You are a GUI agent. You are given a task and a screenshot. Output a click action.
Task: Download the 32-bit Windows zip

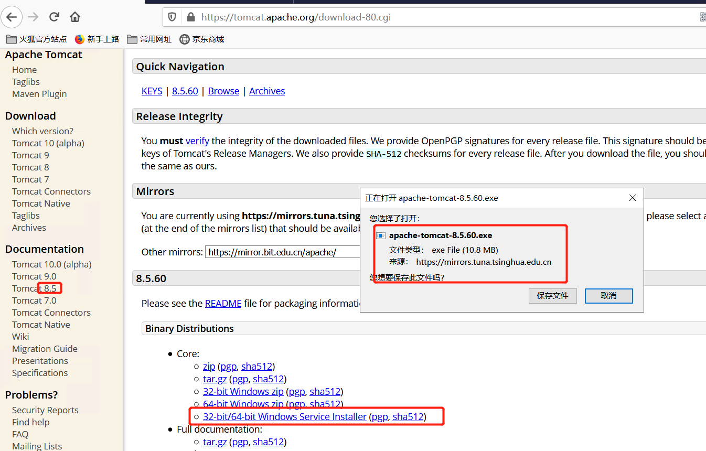point(243,392)
